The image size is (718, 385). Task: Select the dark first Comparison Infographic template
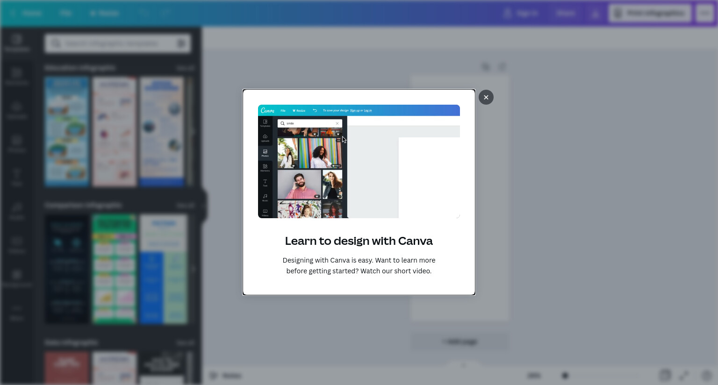pos(67,269)
